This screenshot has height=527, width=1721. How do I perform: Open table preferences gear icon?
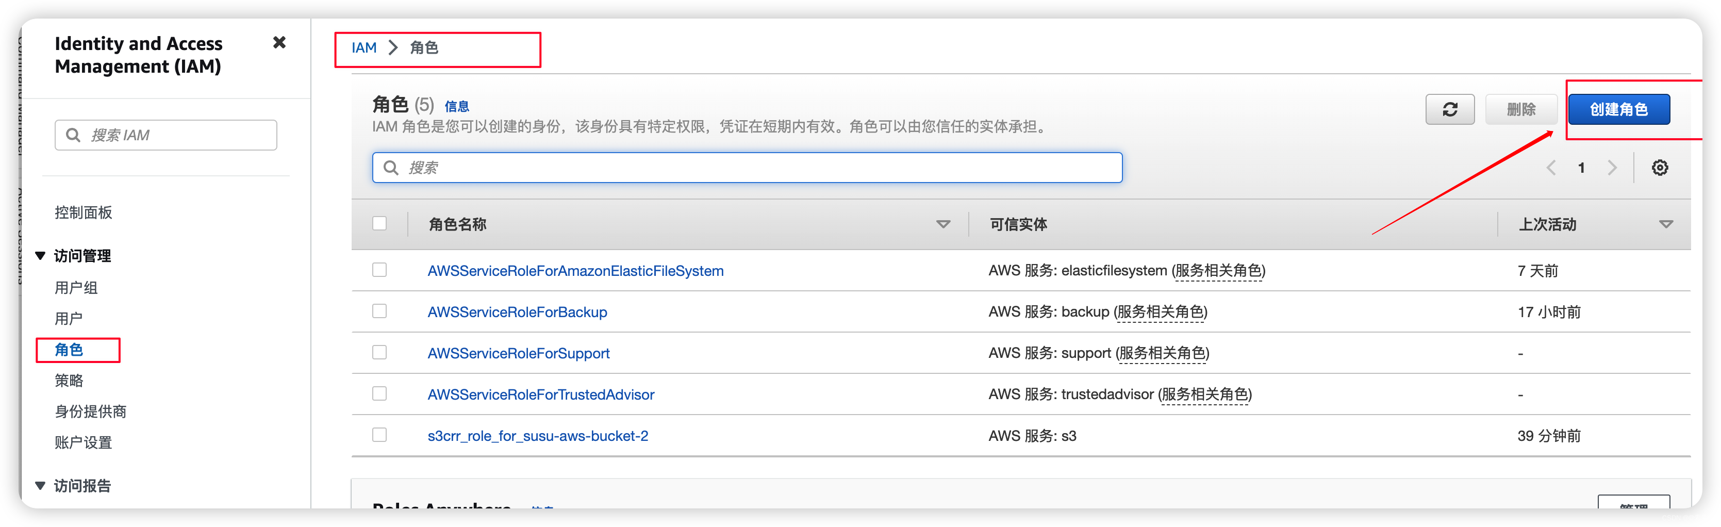(x=1660, y=168)
